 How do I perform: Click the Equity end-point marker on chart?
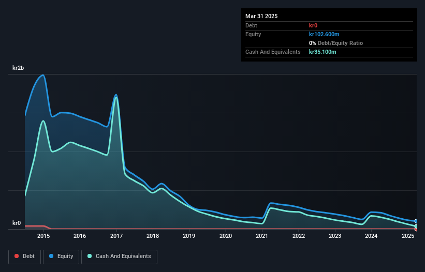(416, 221)
